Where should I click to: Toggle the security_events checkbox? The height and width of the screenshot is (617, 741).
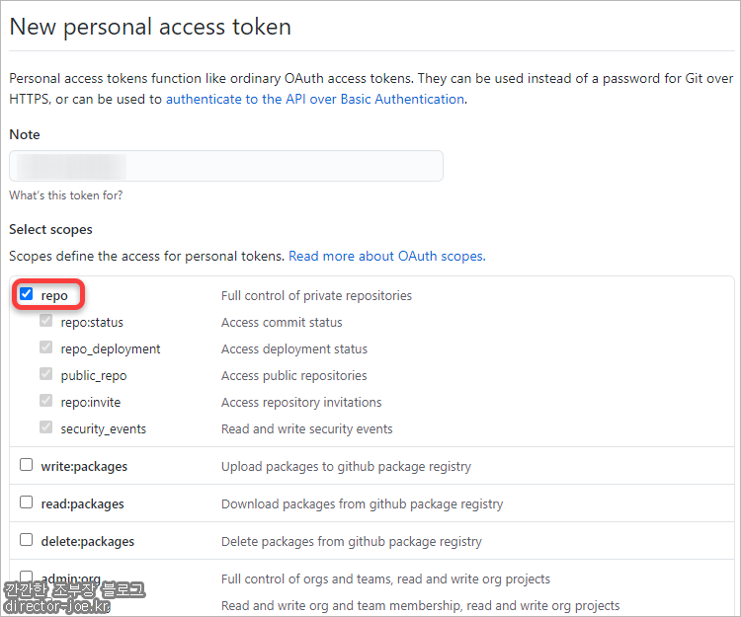pos(45,427)
